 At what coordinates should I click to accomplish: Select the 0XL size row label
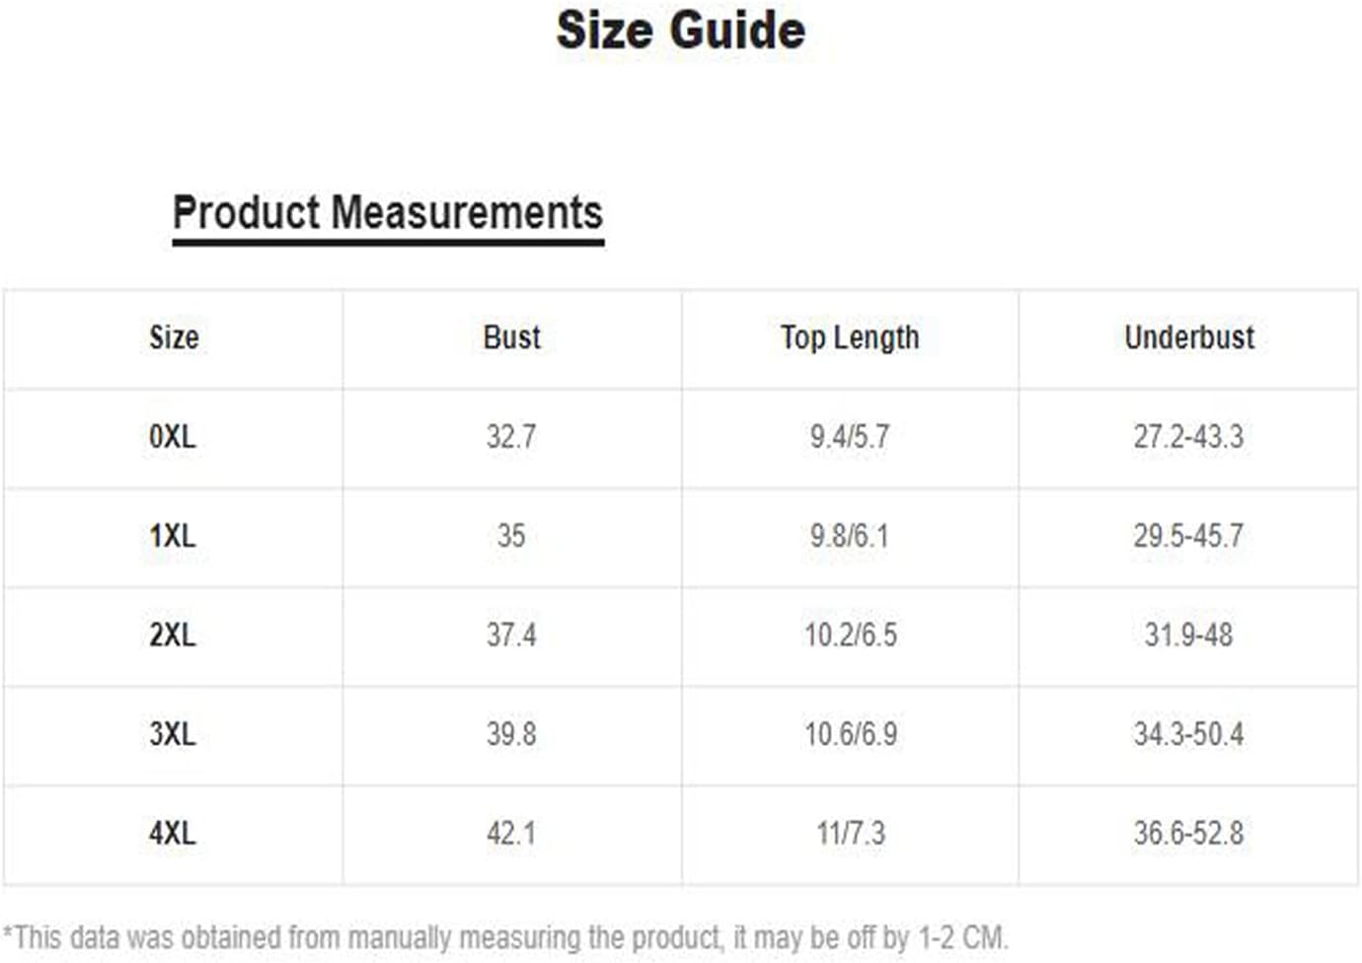pyautogui.click(x=173, y=436)
